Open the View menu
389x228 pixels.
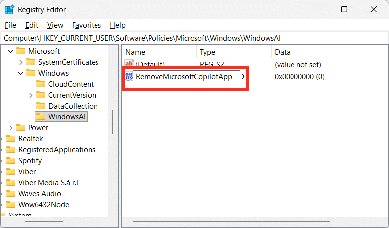pos(55,25)
